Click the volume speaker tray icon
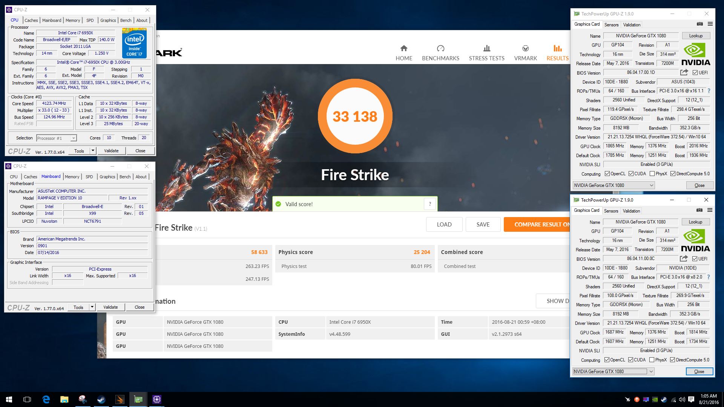The image size is (724, 407). 682,399
